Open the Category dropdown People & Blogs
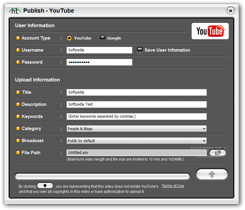Viewport: 245px width, 210px height. coord(137,129)
